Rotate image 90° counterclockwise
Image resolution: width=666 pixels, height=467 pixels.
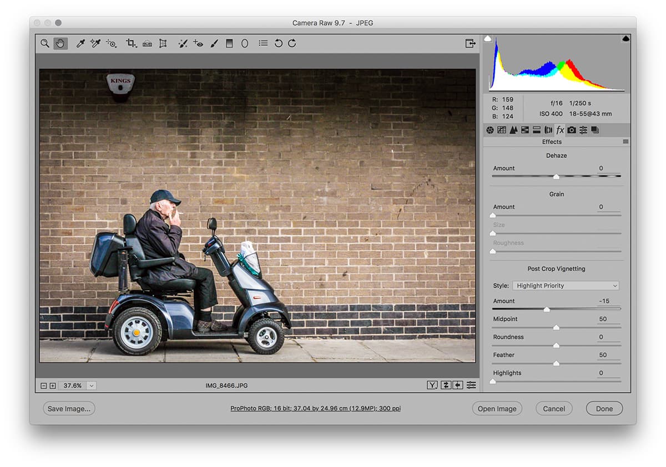point(279,43)
